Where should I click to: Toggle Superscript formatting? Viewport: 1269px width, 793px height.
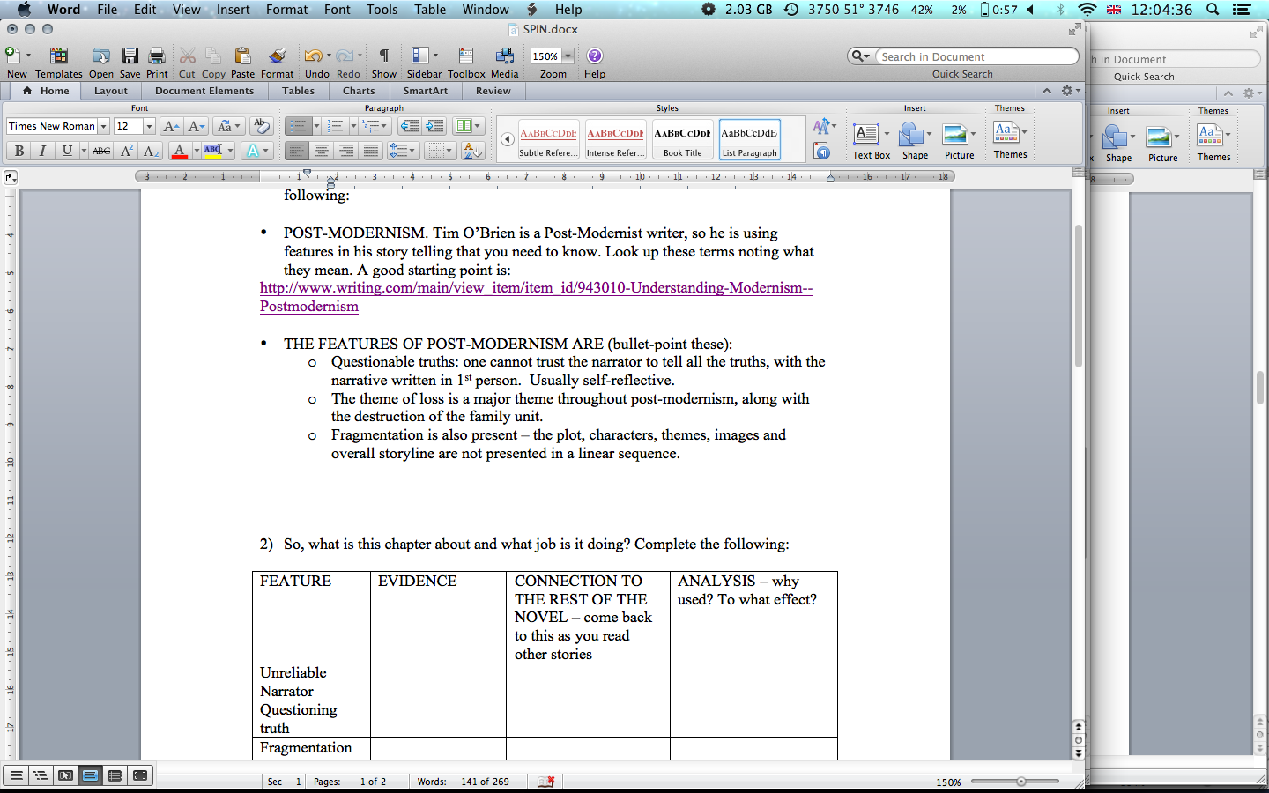click(x=127, y=151)
